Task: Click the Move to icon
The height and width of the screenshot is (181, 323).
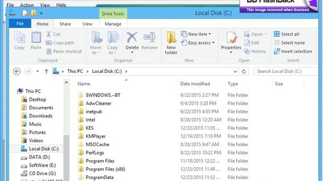Action: tap(96, 37)
